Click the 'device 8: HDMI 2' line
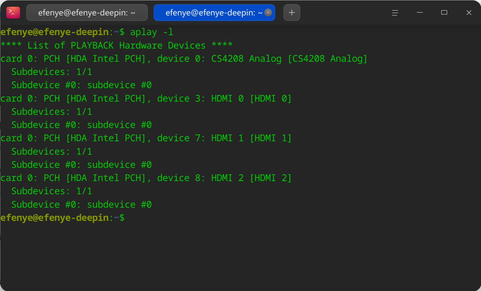481x291 pixels. tap(146, 178)
